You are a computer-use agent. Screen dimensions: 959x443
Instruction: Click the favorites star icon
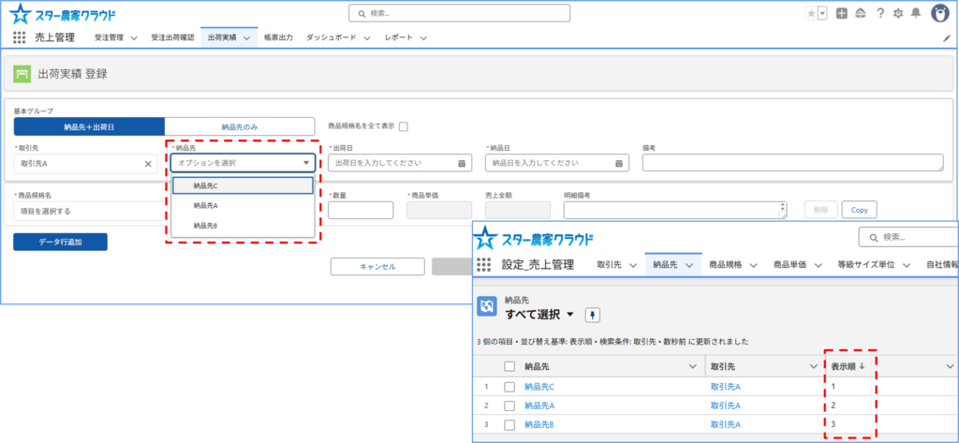[x=811, y=13]
